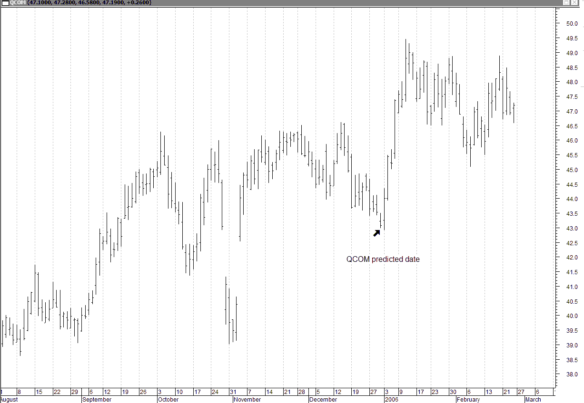584x403 pixels.
Task: Click the October month label on date axis
Action: pos(168,400)
